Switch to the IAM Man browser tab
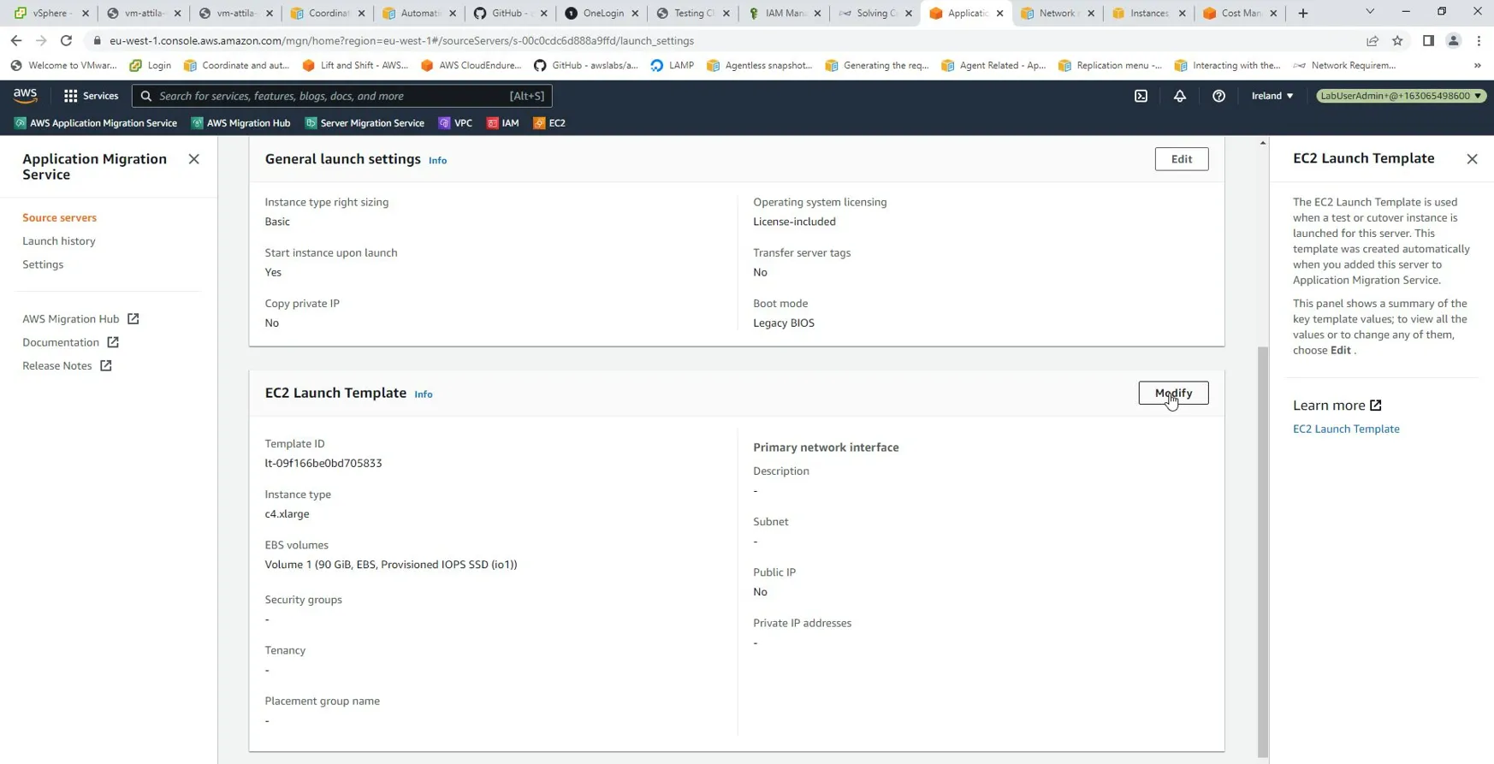This screenshot has width=1494, height=764. point(786,13)
